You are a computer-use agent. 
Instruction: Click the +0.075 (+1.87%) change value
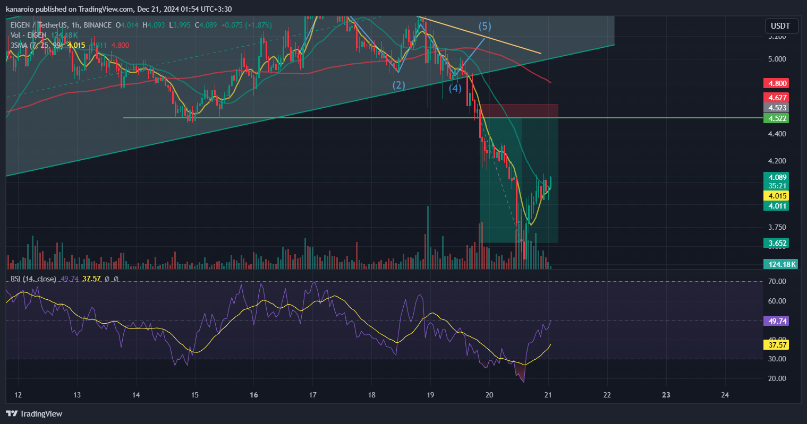tap(247, 25)
